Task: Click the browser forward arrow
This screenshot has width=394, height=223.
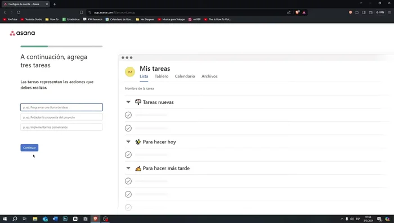Action: pyautogui.click(x=12, y=12)
